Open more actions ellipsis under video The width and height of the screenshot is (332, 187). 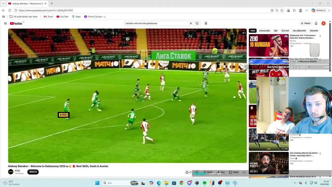click(244, 172)
